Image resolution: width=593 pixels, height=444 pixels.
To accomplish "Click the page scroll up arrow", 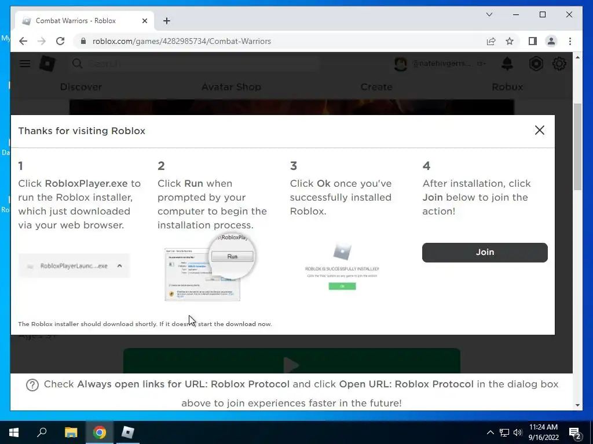I will tap(577, 57).
